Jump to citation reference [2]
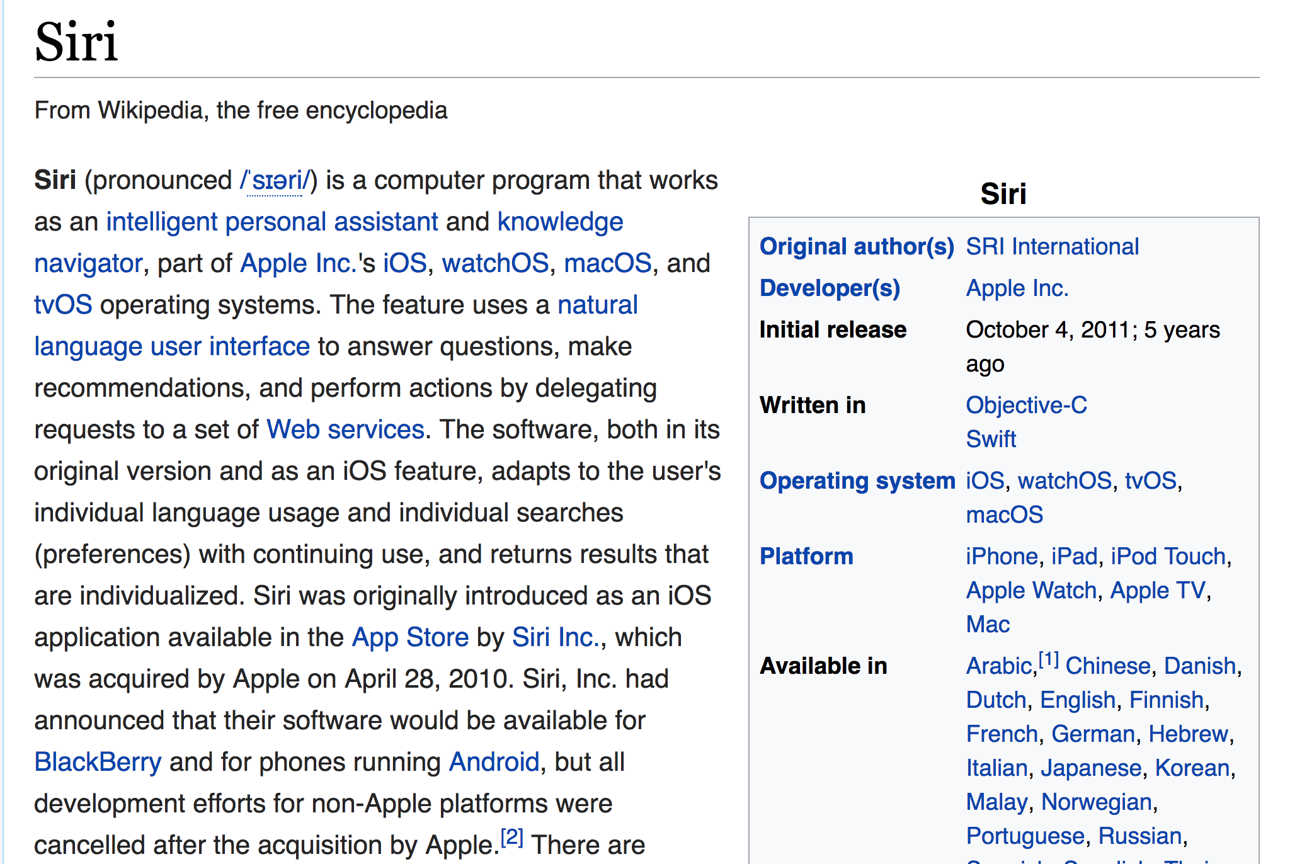The image size is (1290, 864). (511, 837)
